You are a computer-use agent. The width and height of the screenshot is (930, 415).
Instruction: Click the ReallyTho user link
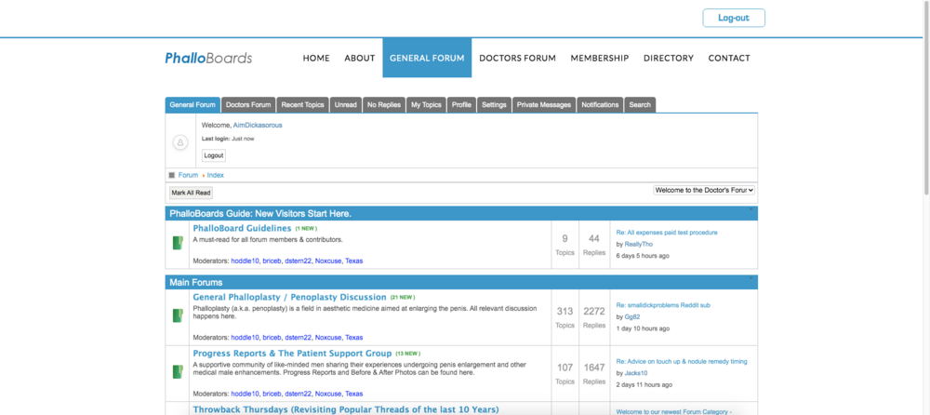(x=638, y=244)
